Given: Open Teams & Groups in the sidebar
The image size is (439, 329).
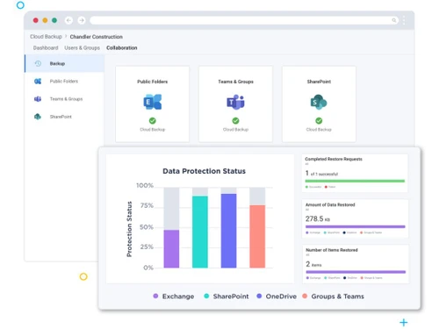Looking at the screenshot, I should (64, 99).
